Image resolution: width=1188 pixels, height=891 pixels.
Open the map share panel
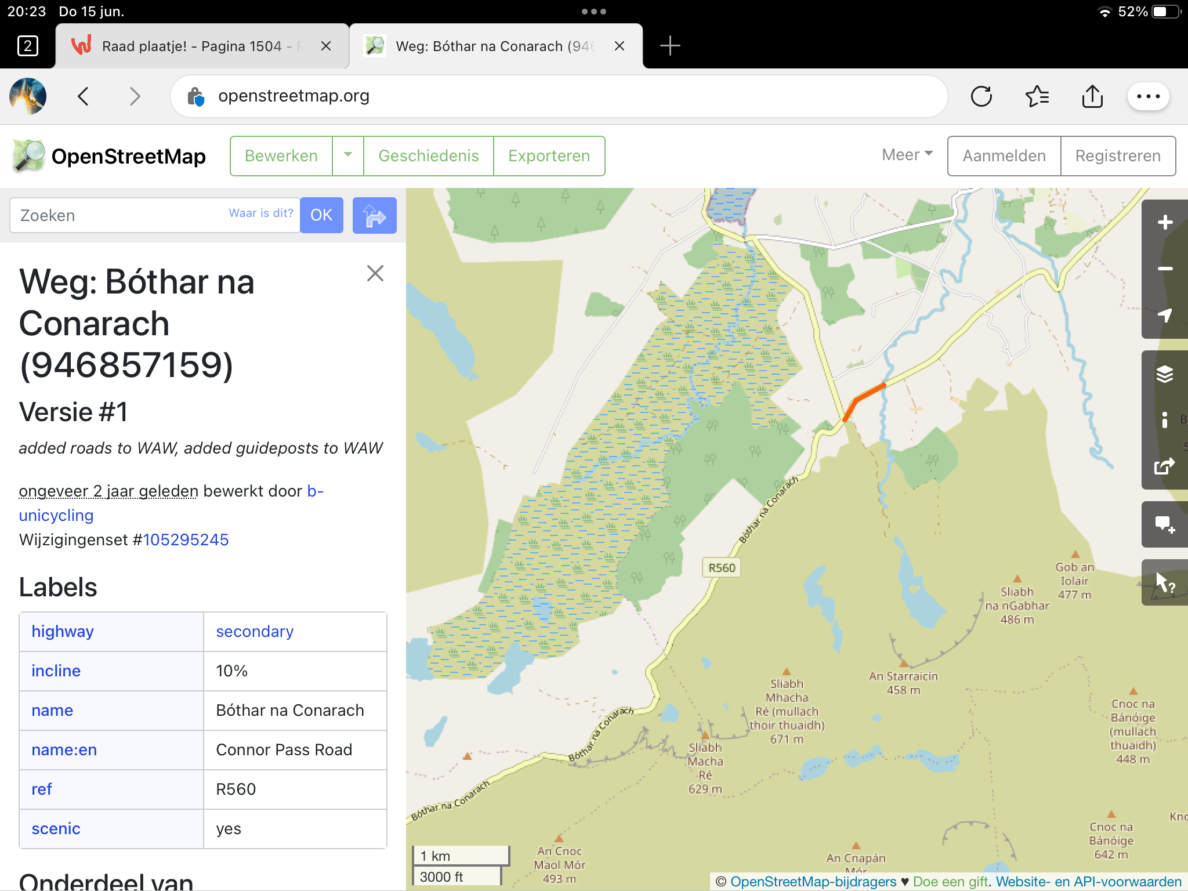click(1164, 466)
